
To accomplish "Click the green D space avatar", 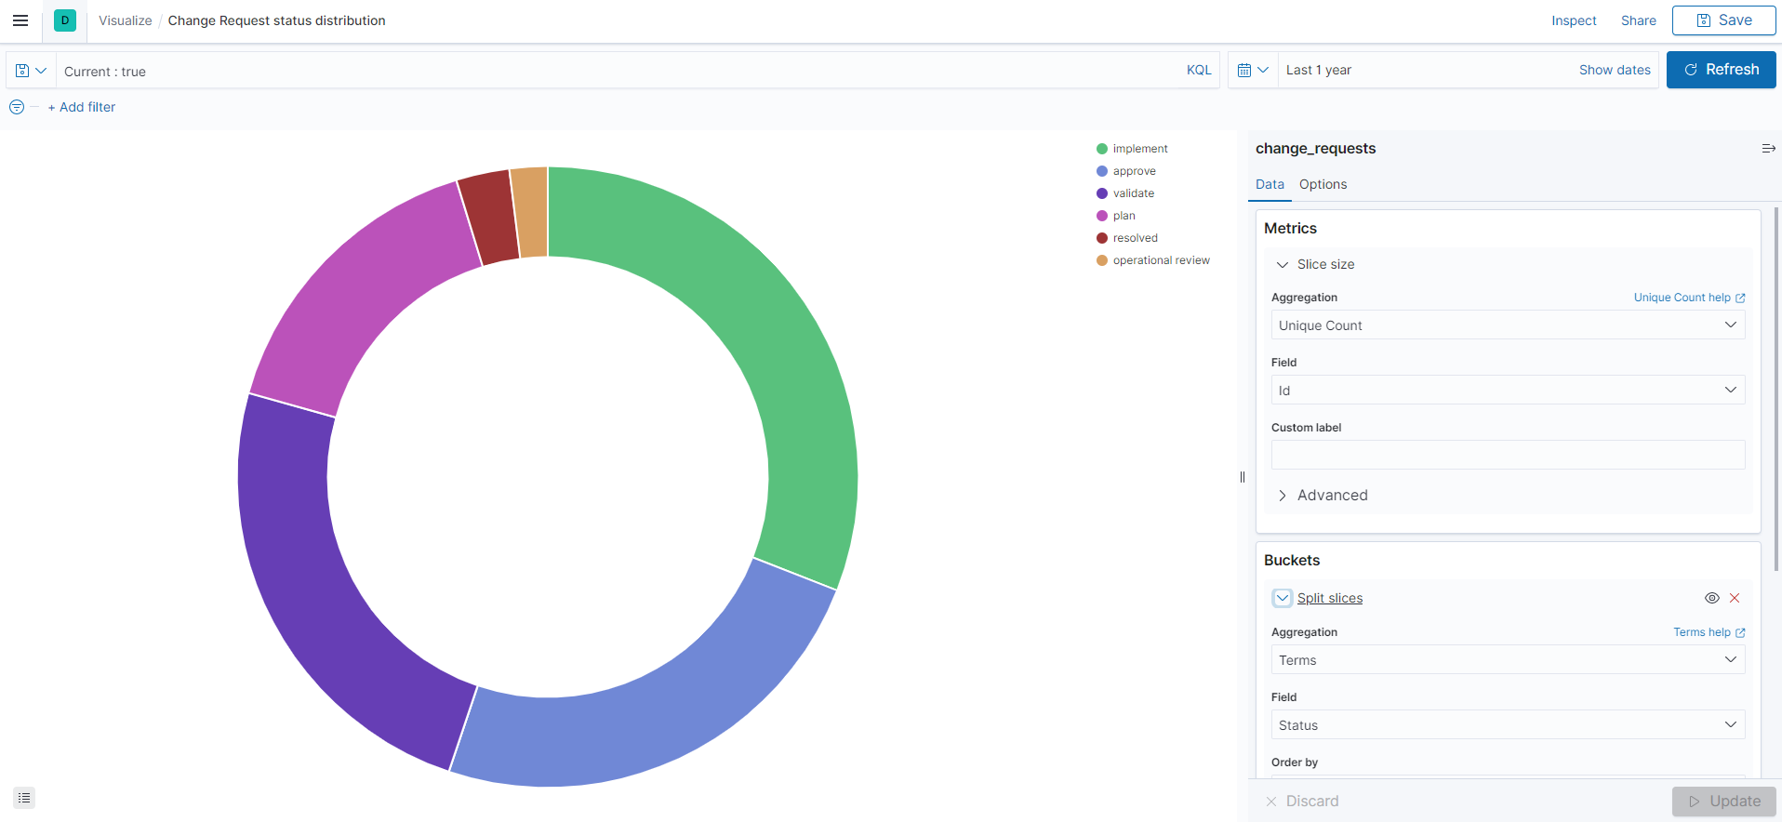I will click(x=65, y=20).
